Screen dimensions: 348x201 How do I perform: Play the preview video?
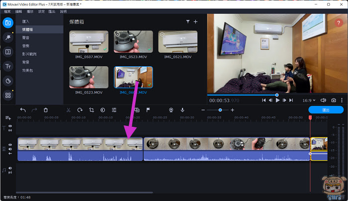[x=277, y=100]
